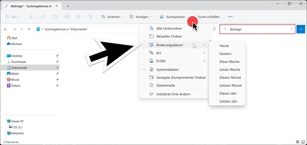Click the Rename icon in toolbar
This screenshot has width=307, height=145.
67,17
